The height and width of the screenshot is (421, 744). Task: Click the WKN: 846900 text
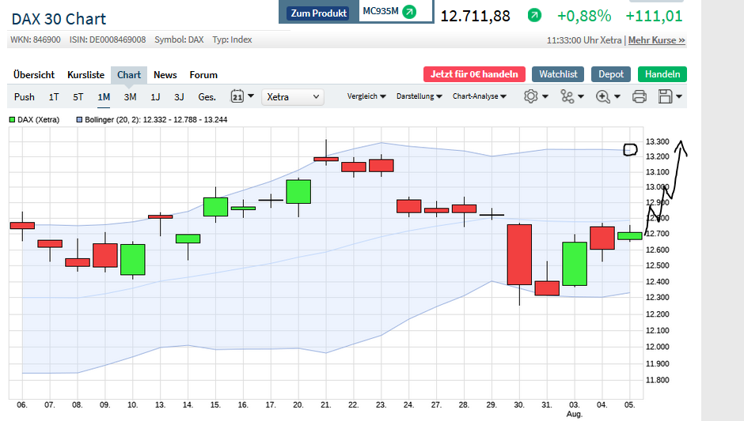(x=36, y=39)
